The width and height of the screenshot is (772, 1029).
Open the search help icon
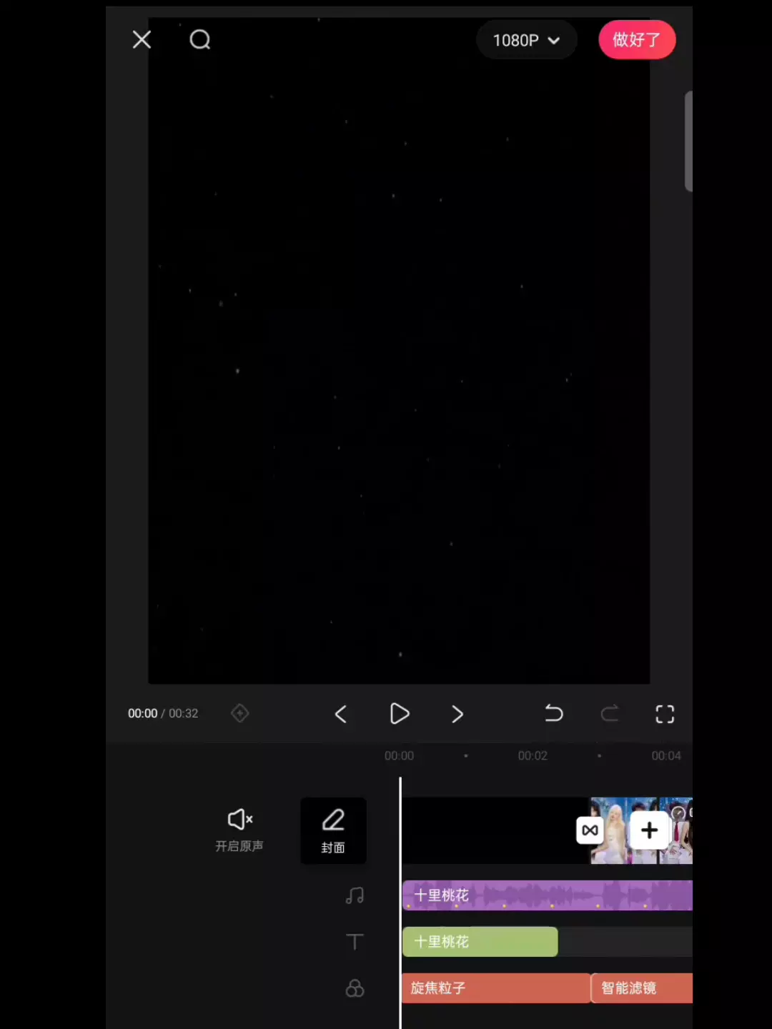coord(200,40)
